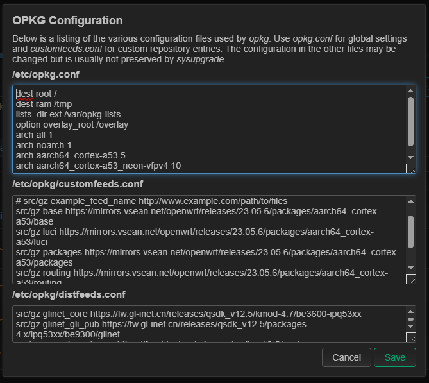Click resize handle of opkg.conf textarea
This screenshot has width=429, height=383.
[410, 169]
